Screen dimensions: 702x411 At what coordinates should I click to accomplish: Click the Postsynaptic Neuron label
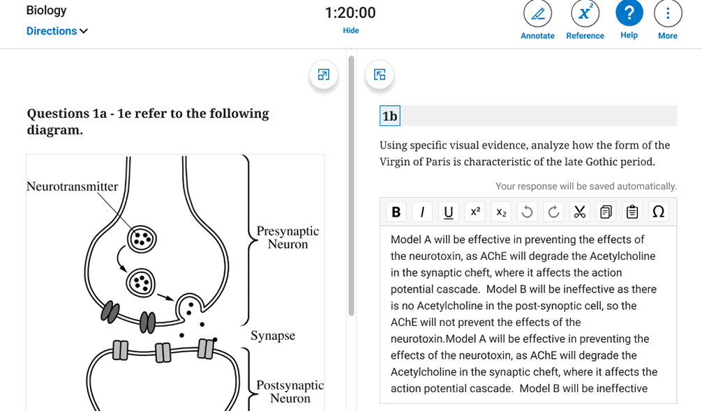pyautogui.click(x=290, y=391)
